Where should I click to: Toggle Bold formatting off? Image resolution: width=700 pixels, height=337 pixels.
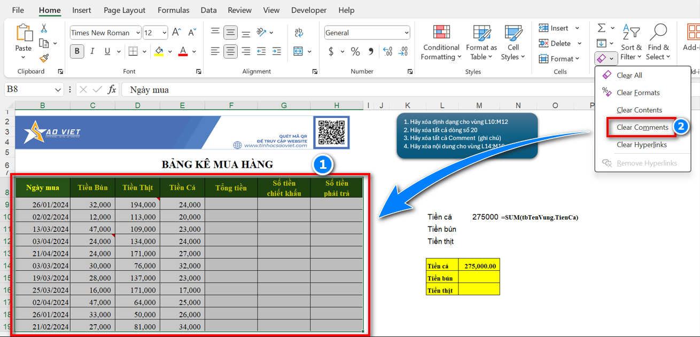tap(77, 51)
